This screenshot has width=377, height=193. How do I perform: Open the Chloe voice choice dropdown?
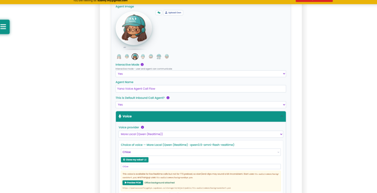[x=201, y=152]
